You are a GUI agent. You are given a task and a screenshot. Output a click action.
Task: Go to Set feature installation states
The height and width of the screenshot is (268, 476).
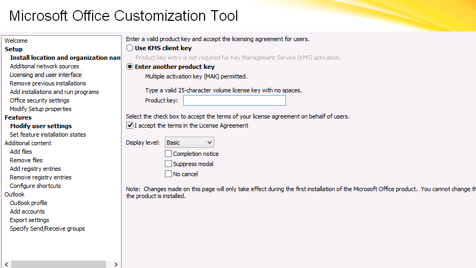click(48, 135)
